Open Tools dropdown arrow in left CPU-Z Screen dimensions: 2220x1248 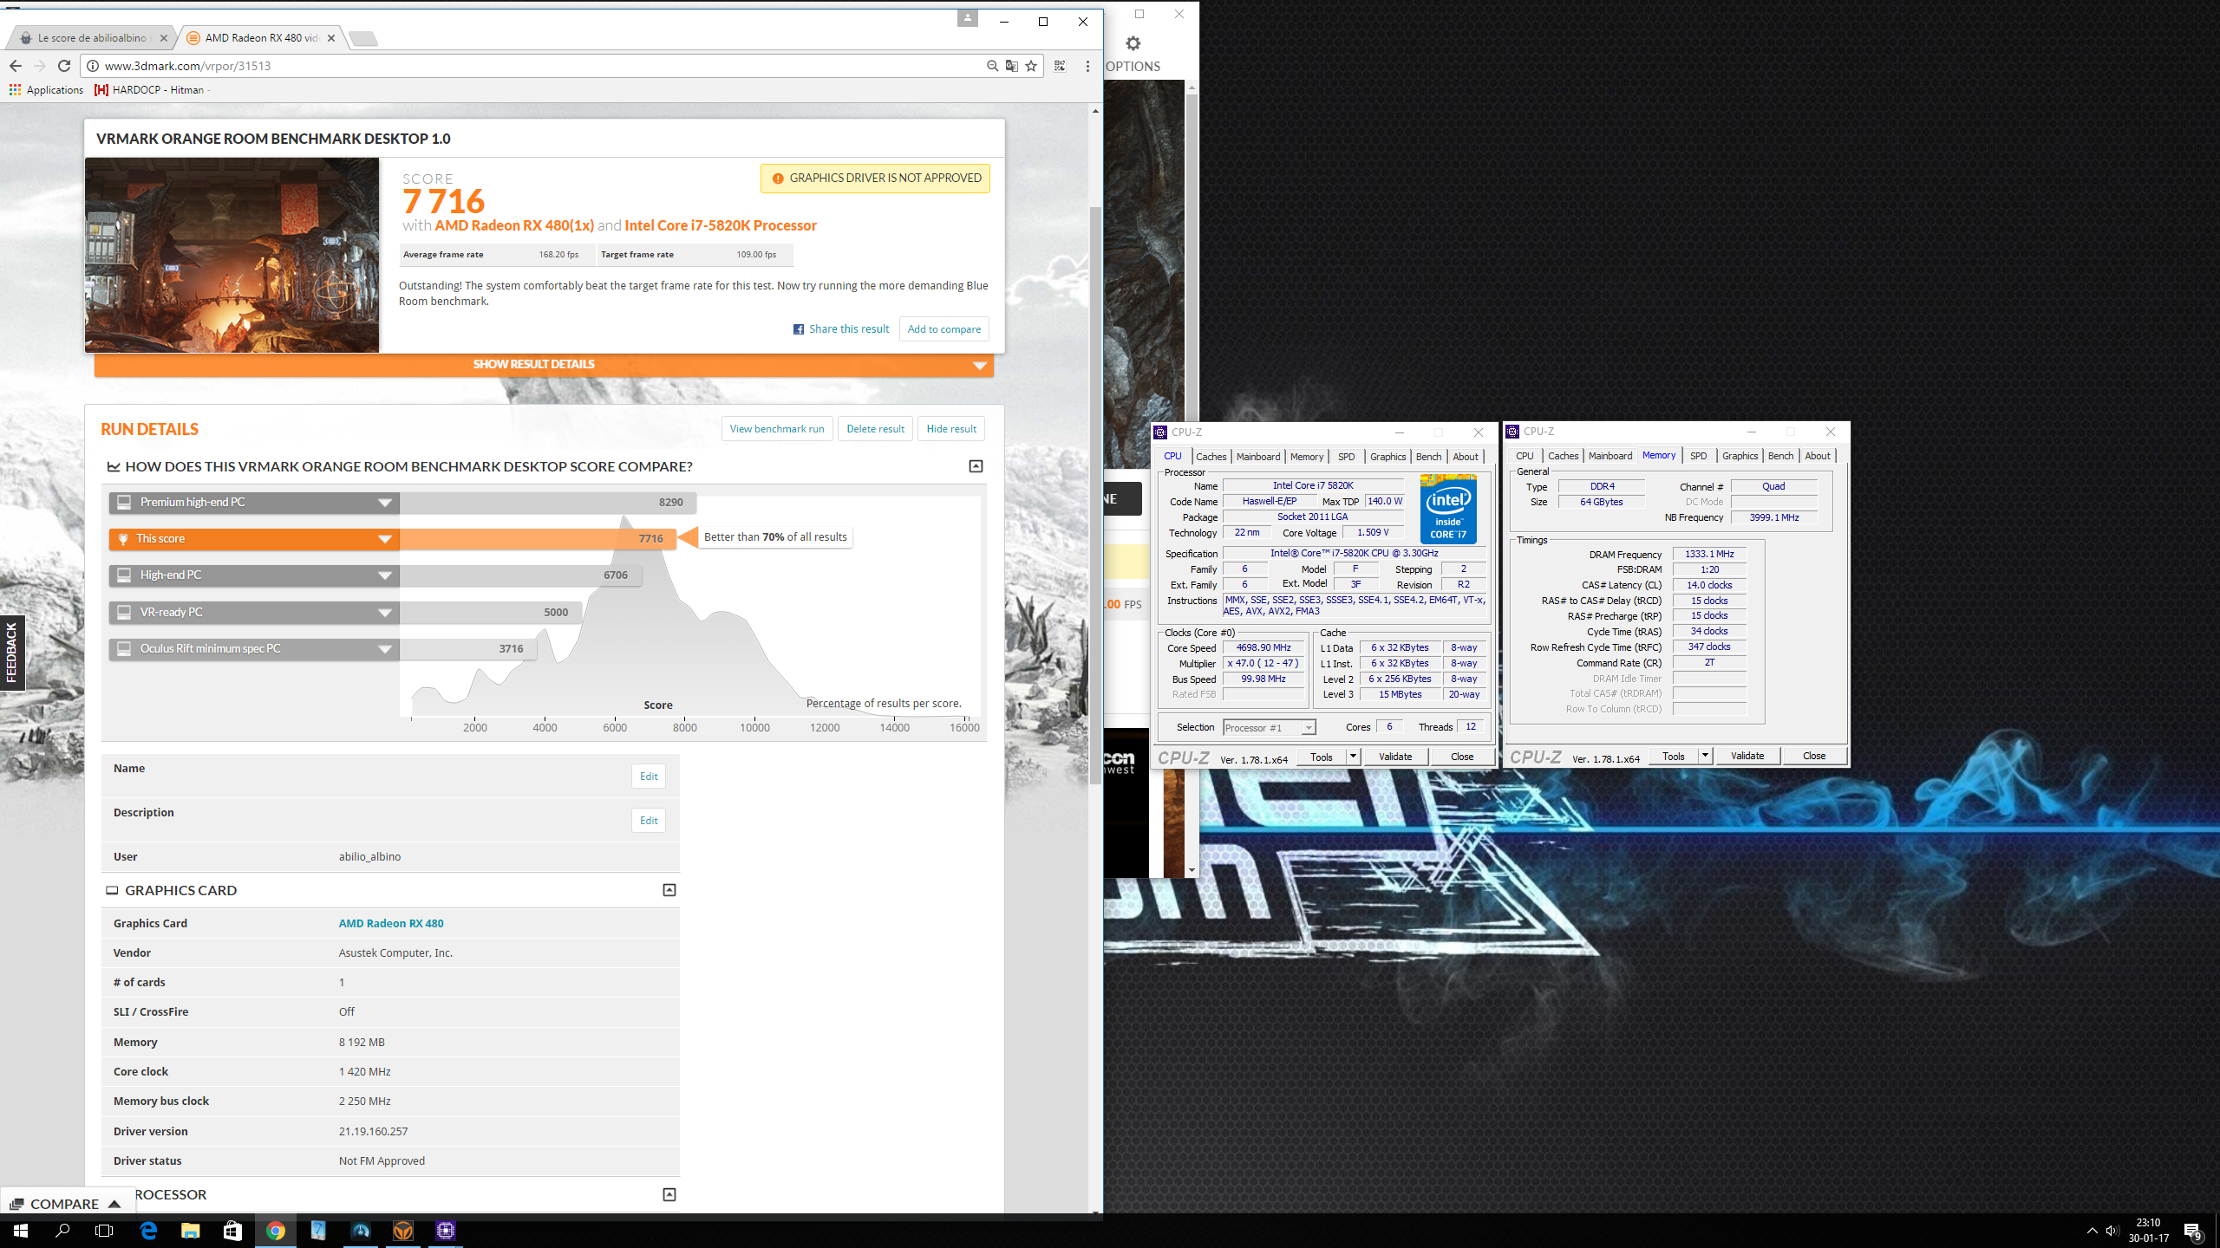point(1353,757)
